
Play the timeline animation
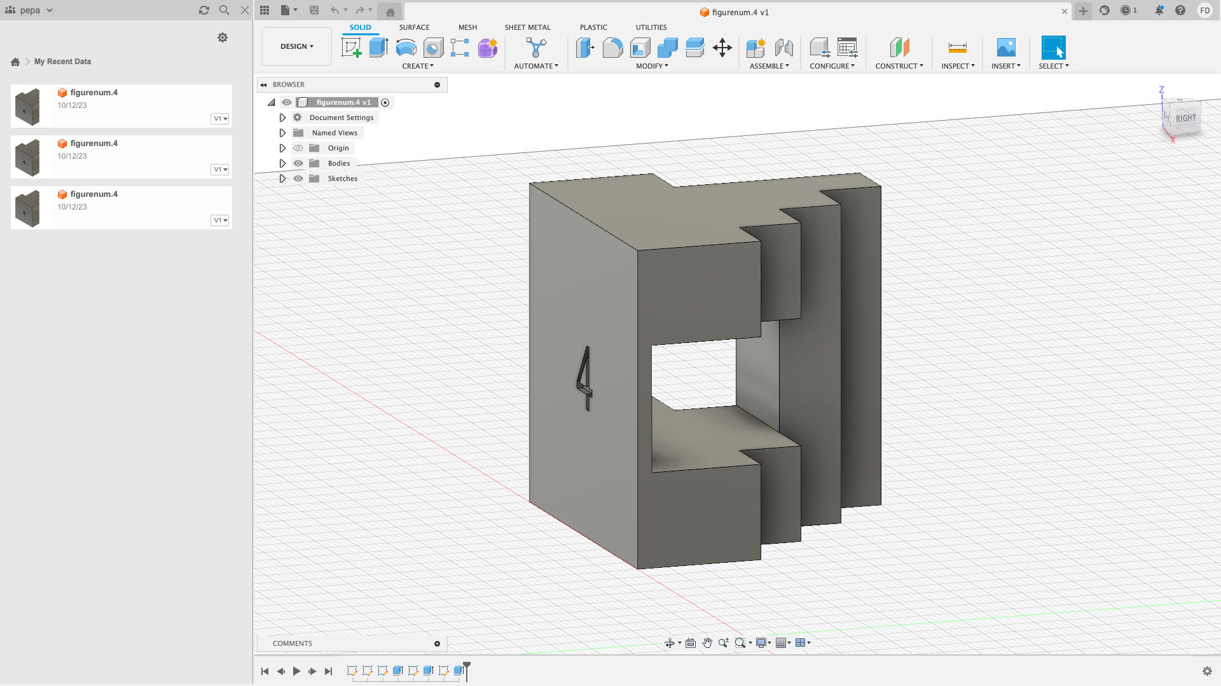tap(296, 671)
